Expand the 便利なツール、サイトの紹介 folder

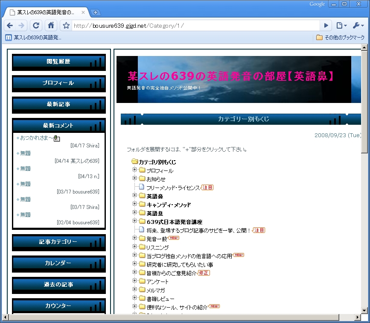pos(134,306)
